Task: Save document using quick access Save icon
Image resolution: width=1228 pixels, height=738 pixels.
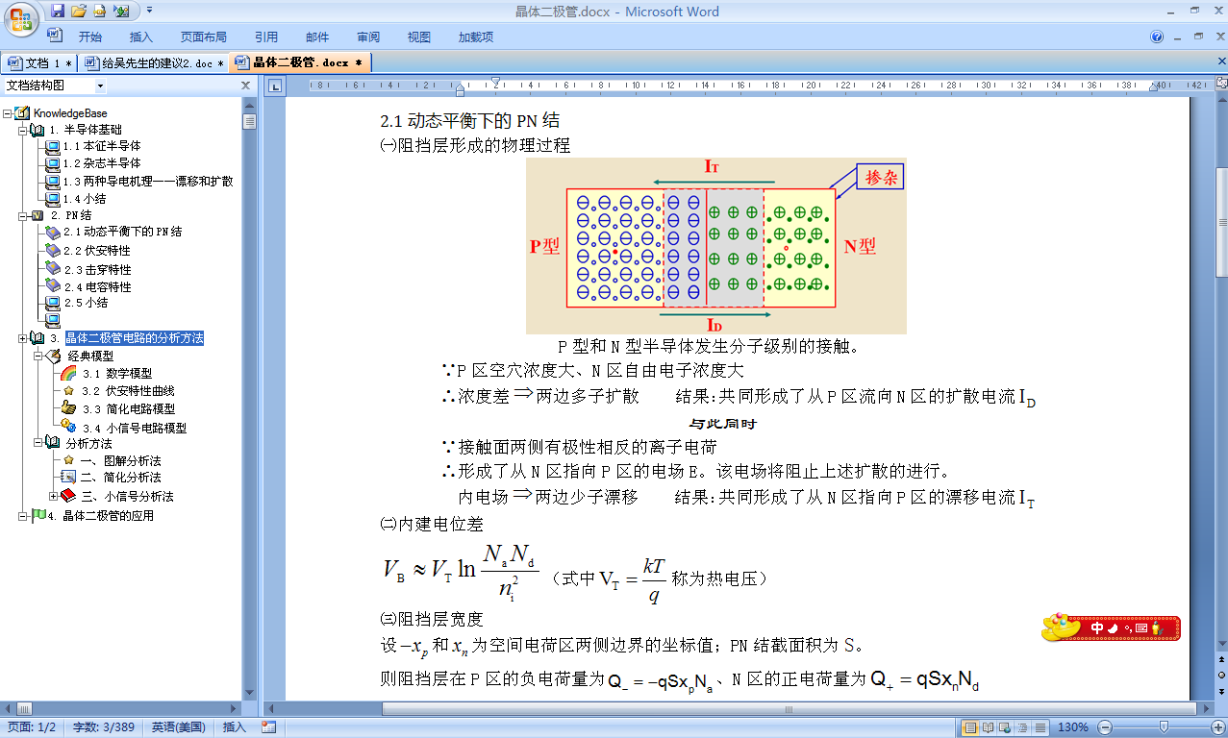Action: point(58,12)
